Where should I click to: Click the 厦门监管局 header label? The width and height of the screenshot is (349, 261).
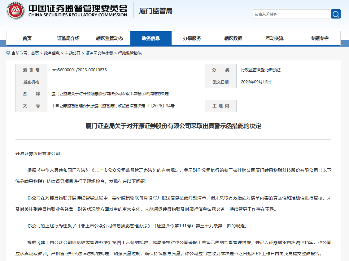point(156,11)
